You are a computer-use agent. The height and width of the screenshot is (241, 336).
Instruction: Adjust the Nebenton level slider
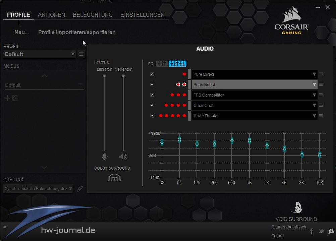point(123,75)
